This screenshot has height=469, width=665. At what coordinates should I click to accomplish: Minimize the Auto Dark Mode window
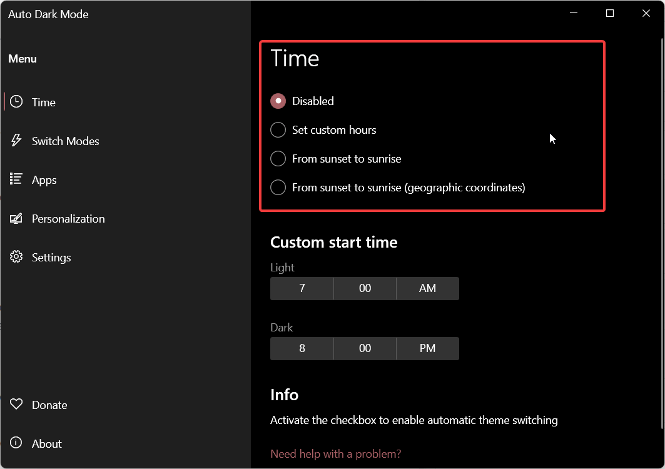point(574,14)
